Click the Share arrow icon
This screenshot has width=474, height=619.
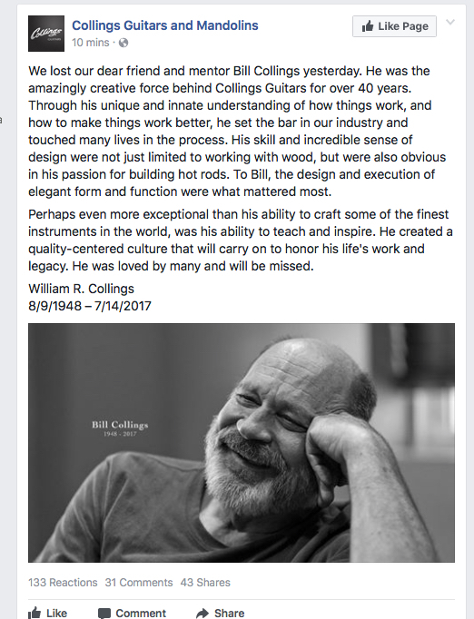click(202, 614)
